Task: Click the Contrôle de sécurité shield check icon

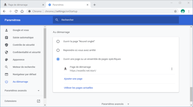Action: click(6, 45)
